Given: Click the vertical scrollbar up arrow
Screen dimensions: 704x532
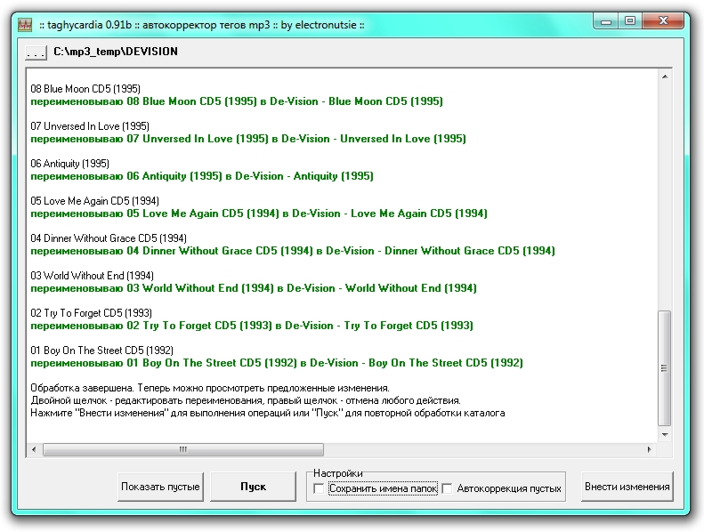Looking at the screenshot, I should point(665,77).
